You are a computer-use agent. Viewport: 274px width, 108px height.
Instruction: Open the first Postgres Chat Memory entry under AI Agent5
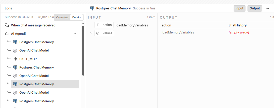pyautogui.click(x=36, y=42)
